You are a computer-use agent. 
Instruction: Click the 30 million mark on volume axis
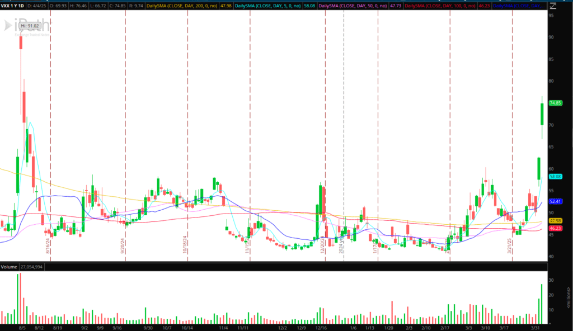(x=551, y=280)
